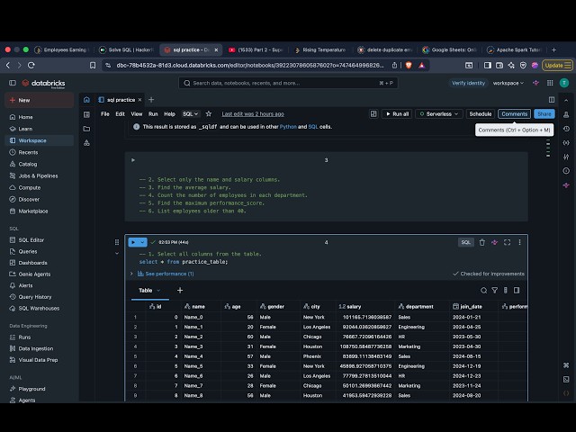Toggle results table side panel icon
The image size is (576, 432).
coord(517,291)
